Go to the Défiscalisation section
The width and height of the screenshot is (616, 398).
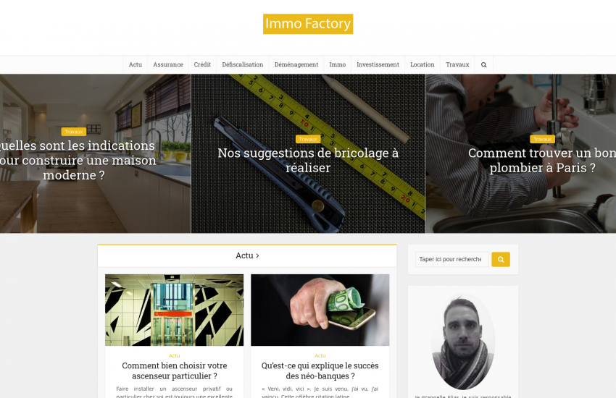242,64
